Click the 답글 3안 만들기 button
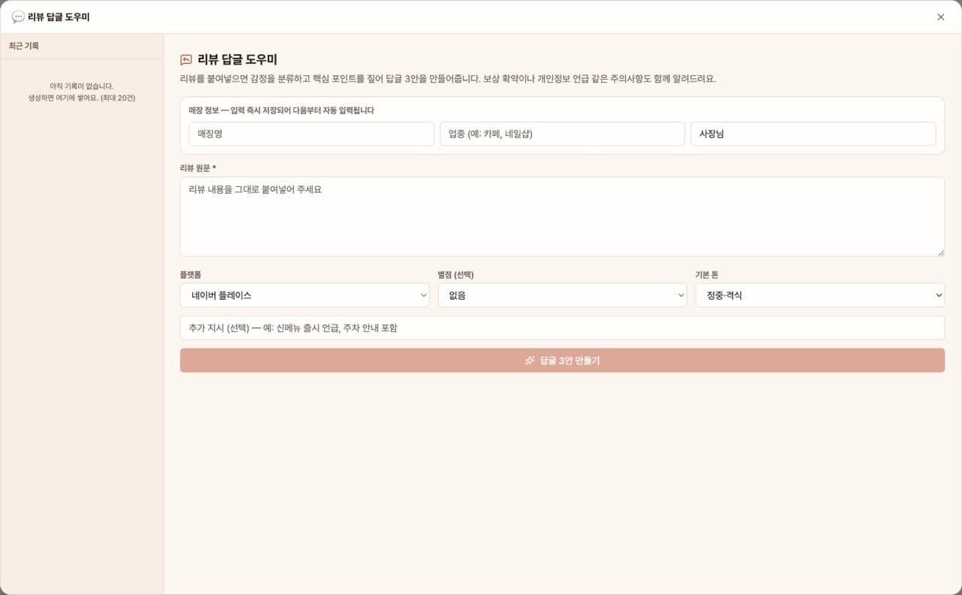Screen dimensions: 962x595 click(x=562, y=361)
